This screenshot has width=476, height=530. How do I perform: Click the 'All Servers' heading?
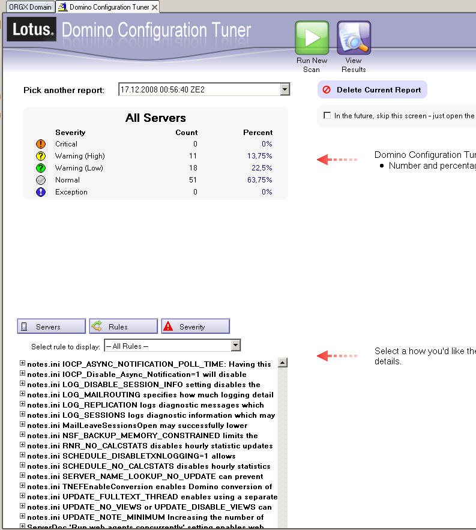point(155,118)
